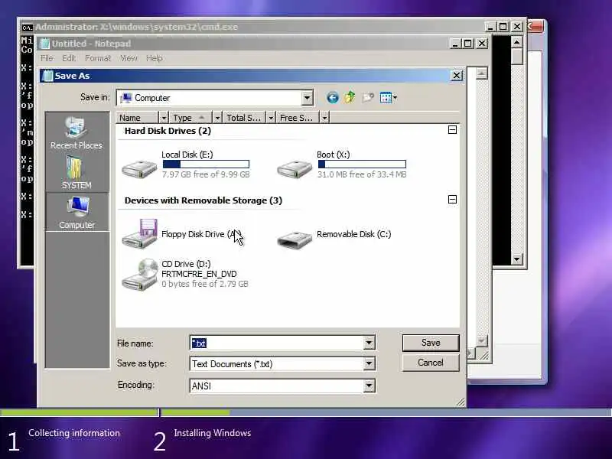The height and width of the screenshot is (459, 612).
Task: Click cmd.exe window system icon
Action: point(27,28)
